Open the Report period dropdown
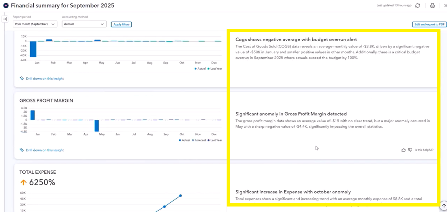The image size is (447, 212). pyautogui.click(x=35, y=24)
